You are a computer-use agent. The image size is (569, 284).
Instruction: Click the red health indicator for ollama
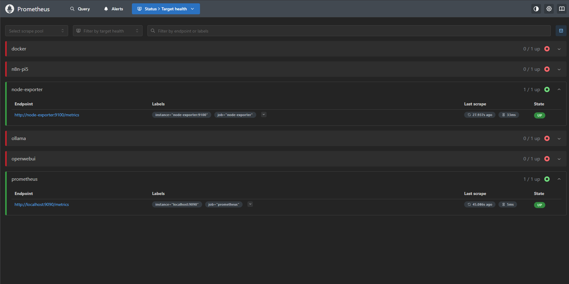pyautogui.click(x=547, y=138)
